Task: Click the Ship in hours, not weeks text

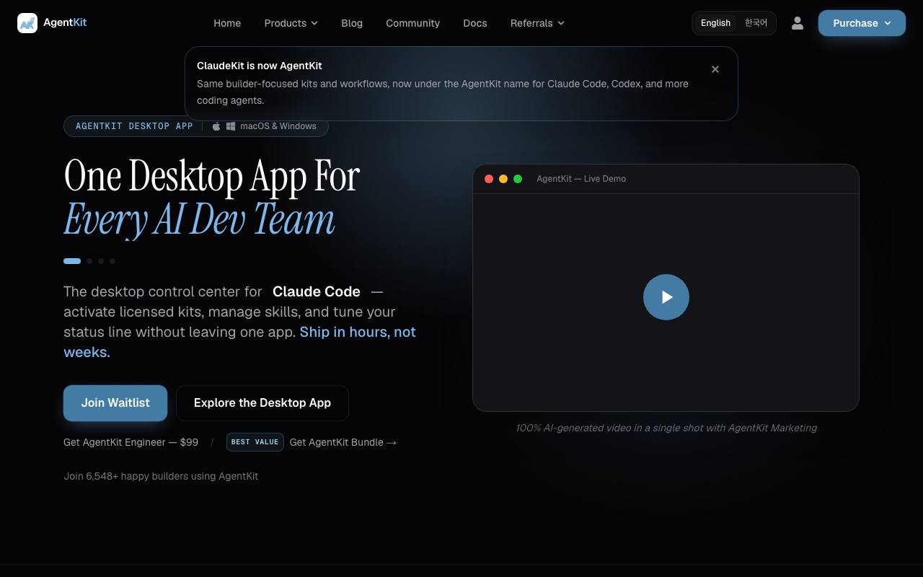Action: [239, 342]
